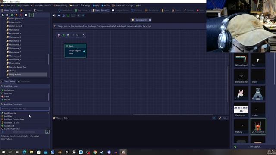This screenshot has height=155, width=276.
Task: Click the green refresh icon in Game Explorer toolbar
Action: coord(12,15)
